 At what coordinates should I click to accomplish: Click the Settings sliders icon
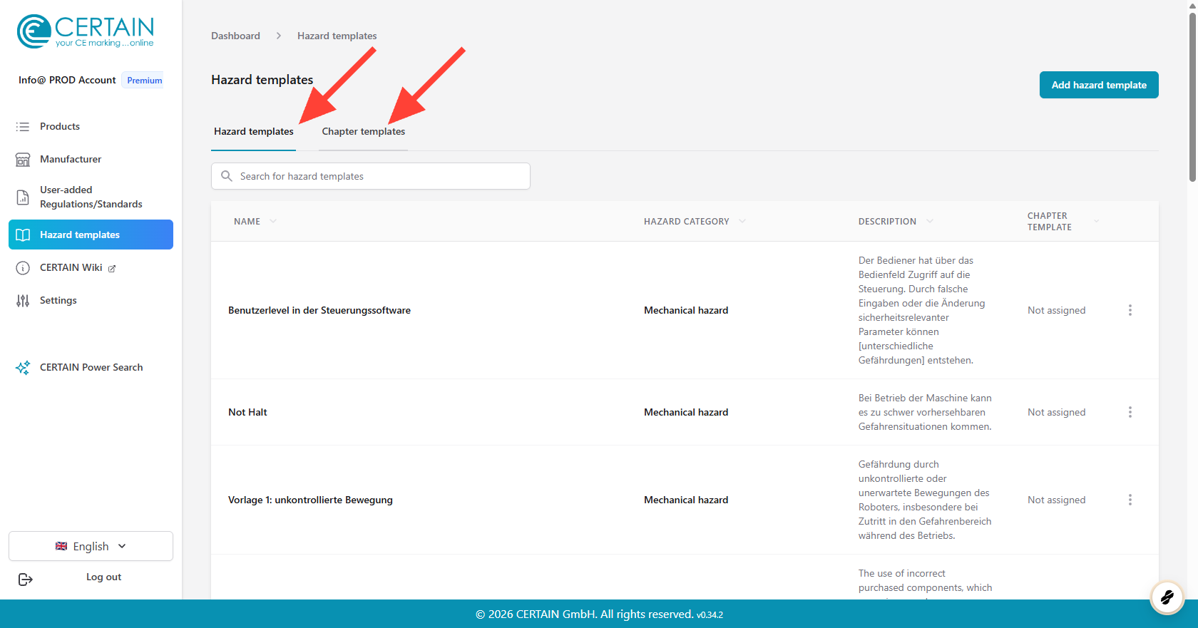click(23, 300)
